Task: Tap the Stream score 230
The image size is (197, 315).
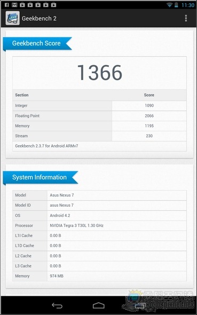Action: (149, 136)
